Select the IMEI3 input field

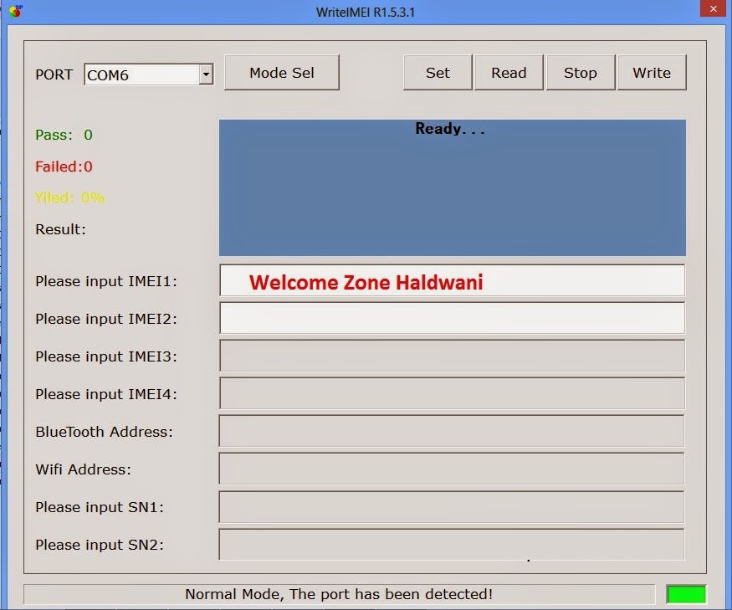coord(452,356)
